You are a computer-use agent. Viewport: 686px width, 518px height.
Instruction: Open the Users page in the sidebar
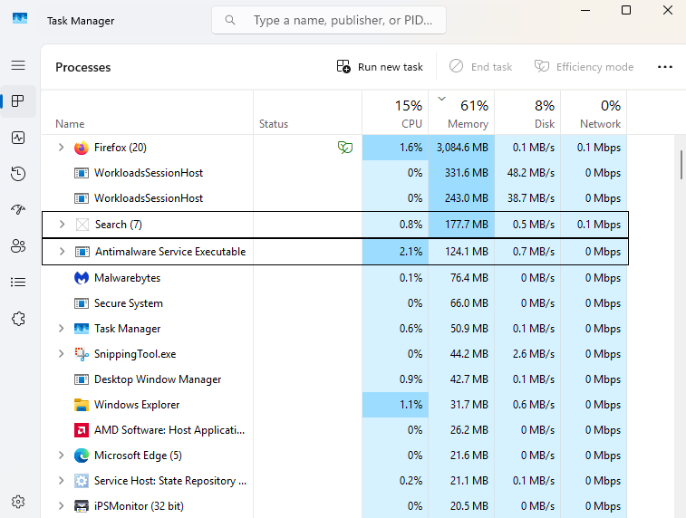(18, 246)
